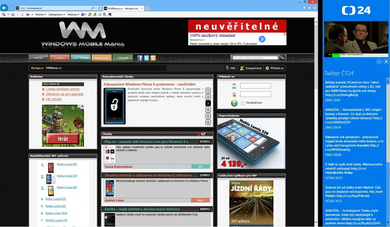Click the red Hrát button

(x=63, y=139)
